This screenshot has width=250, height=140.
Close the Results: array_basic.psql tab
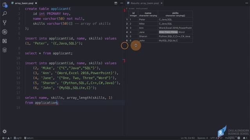pyautogui.click(x=161, y=3)
